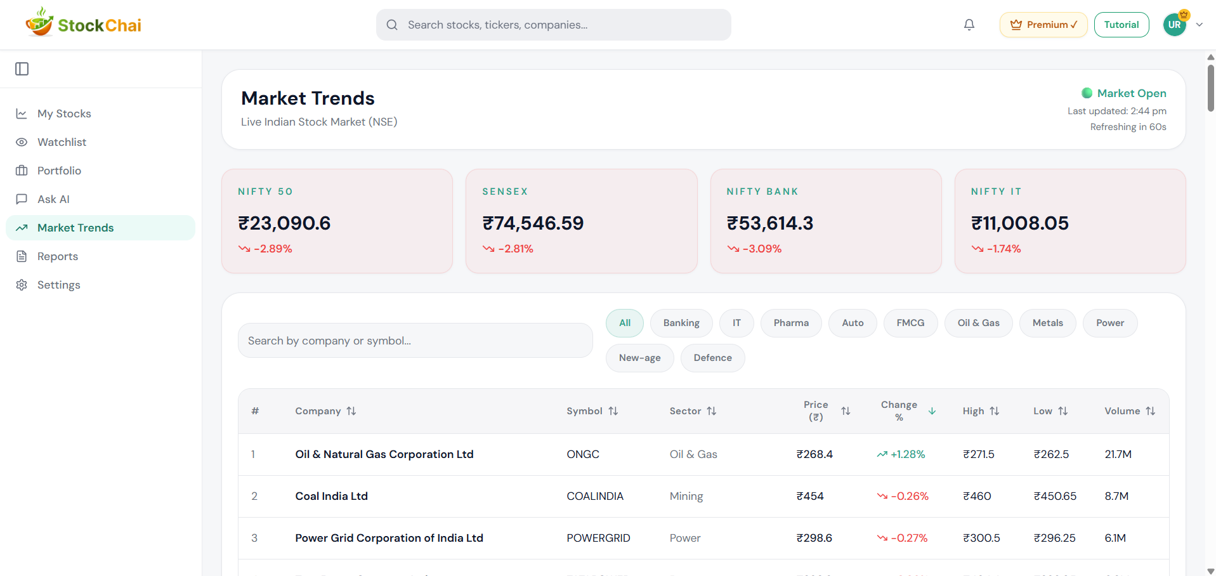The width and height of the screenshot is (1216, 576).
Task: Go to Portfolio section
Action: pos(100,171)
